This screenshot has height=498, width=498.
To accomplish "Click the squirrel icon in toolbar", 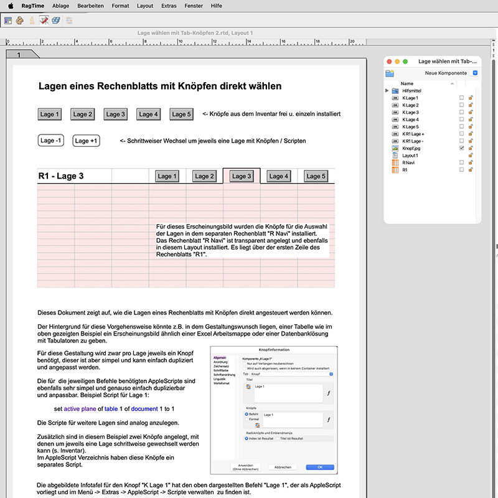I will tap(20, 21).
